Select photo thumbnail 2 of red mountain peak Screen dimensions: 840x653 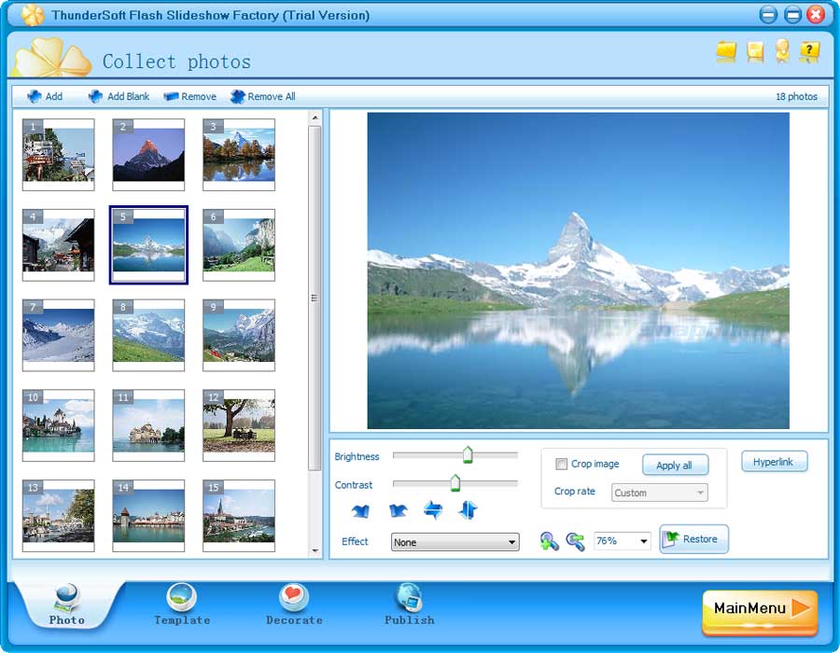[x=148, y=155]
